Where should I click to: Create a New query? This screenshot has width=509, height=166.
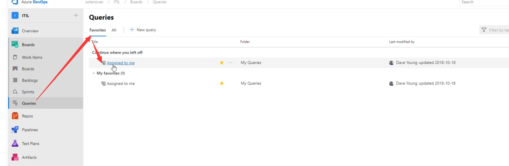pyautogui.click(x=143, y=30)
